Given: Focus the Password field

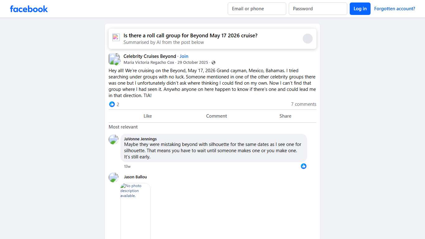Looking at the screenshot, I should [x=318, y=9].
